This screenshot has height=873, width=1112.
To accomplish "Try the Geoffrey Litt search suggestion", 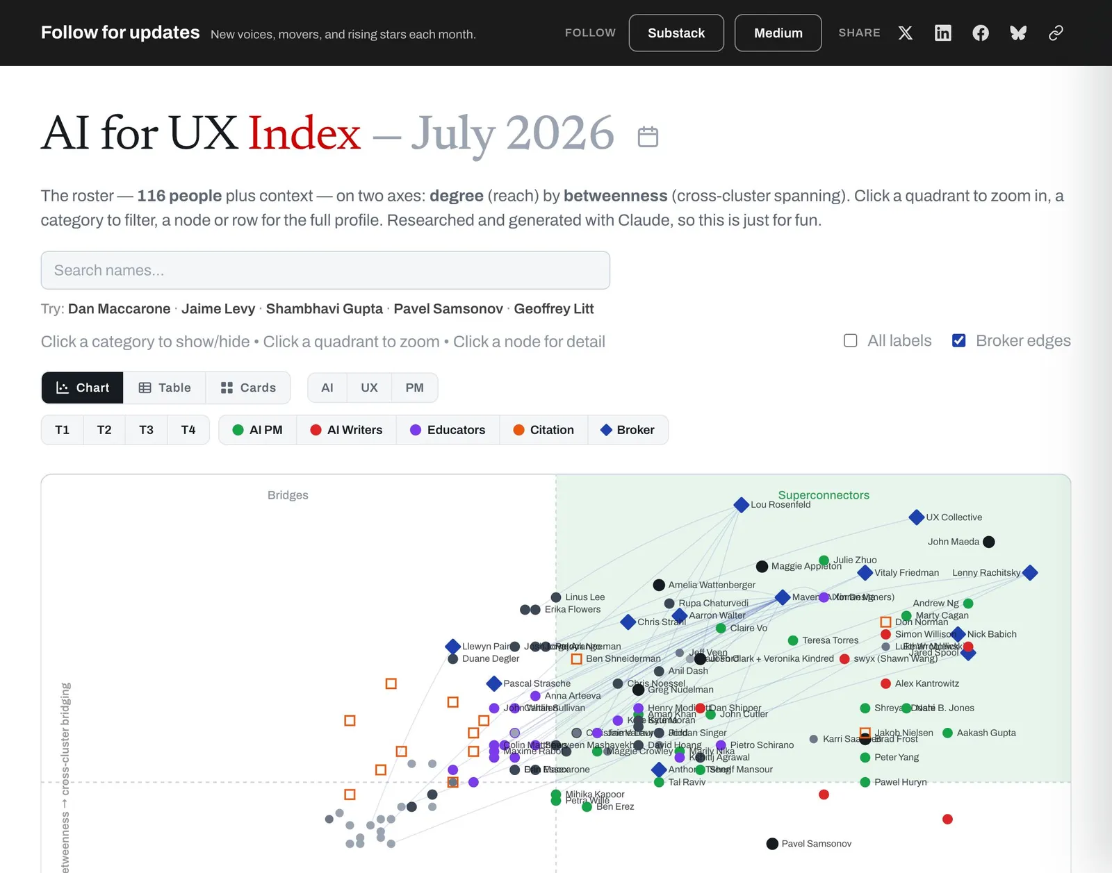I will pyautogui.click(x=554, y=309).
